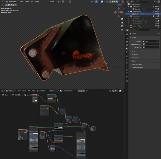Viewport: 161px width, 159px height.
Task: Open the Slot 1 material slot dropdown
Action: [x=54, y=91]
